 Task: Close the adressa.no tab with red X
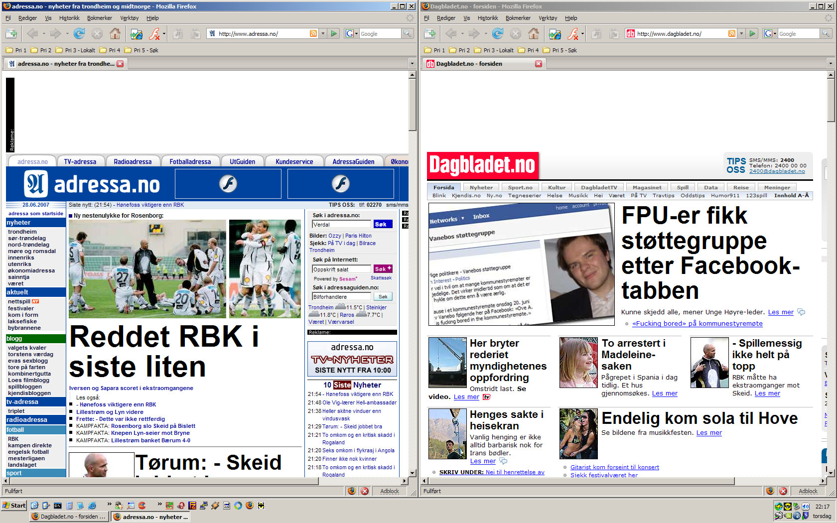pos(120,64)
